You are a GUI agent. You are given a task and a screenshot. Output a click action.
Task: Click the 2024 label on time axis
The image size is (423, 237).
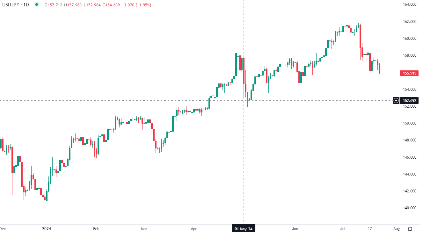point(47,229)
